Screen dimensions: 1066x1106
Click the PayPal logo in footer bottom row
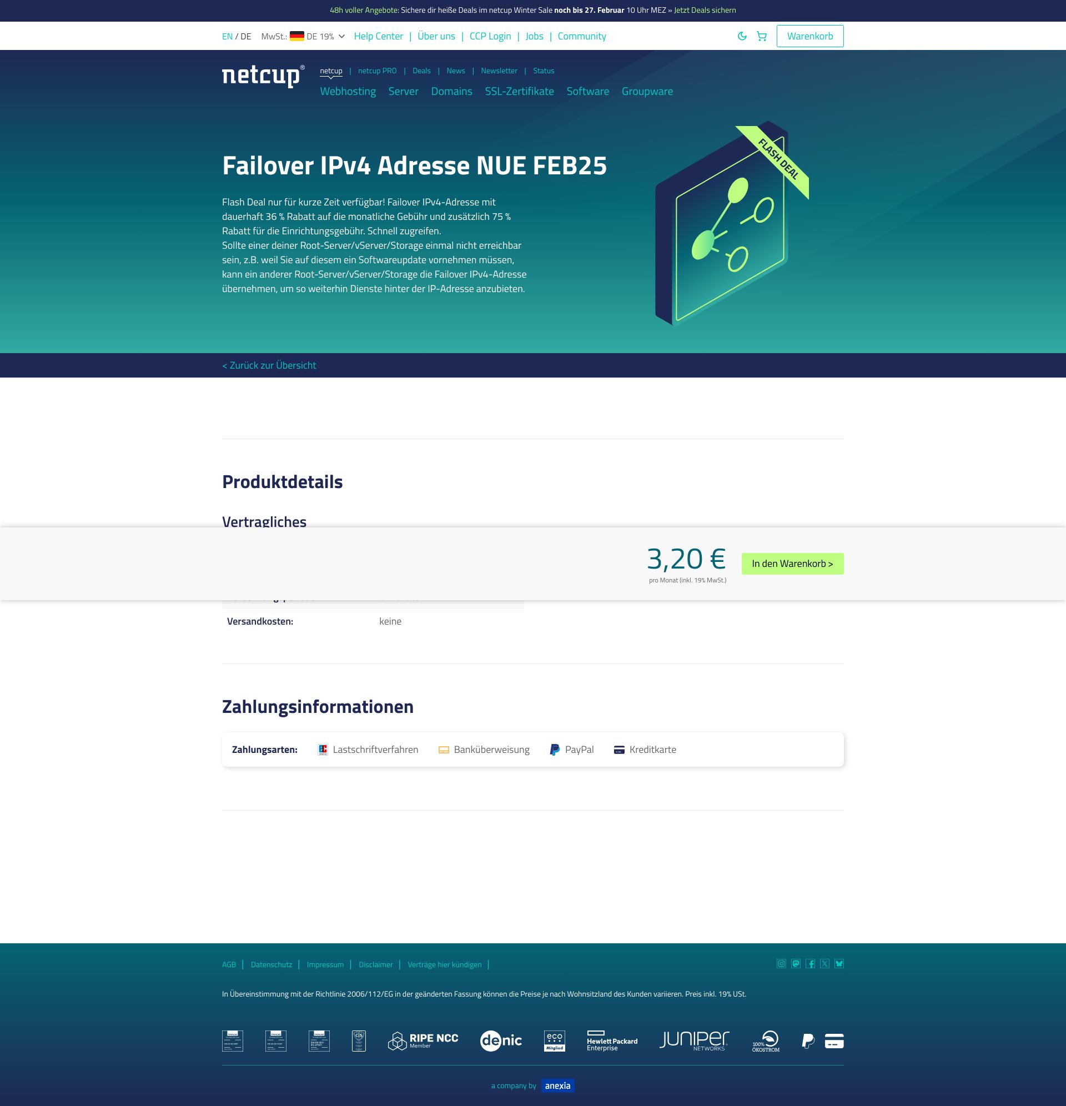(808, 1041)
